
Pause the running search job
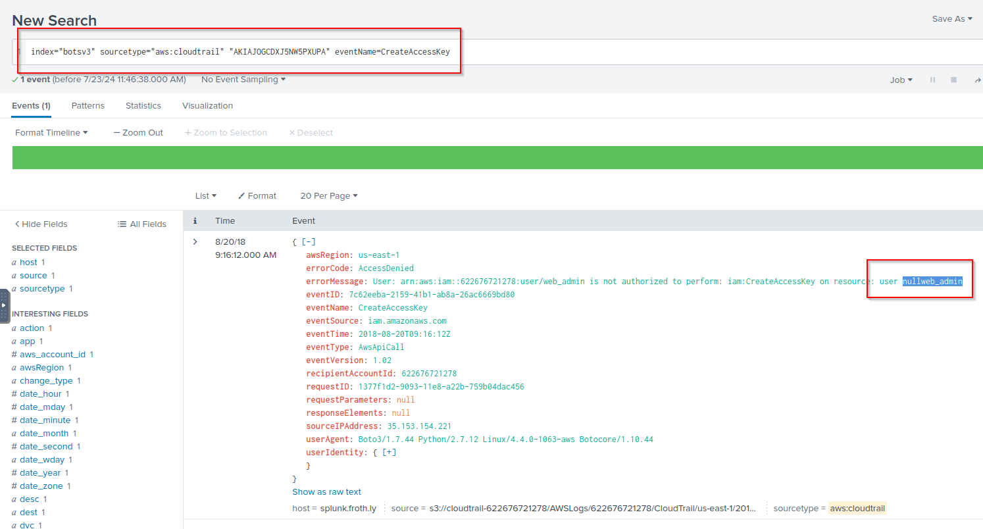[932, 80]
